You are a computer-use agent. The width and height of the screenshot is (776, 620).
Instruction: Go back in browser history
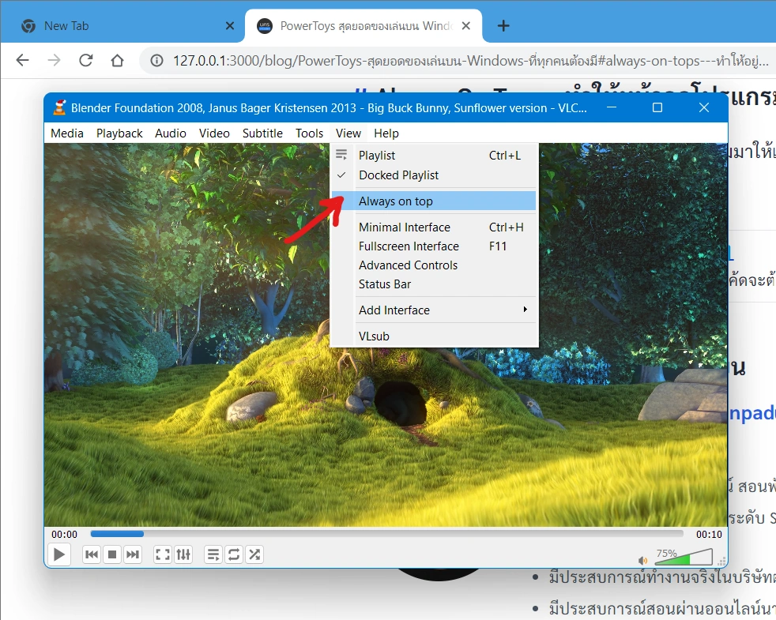(23, 60)
